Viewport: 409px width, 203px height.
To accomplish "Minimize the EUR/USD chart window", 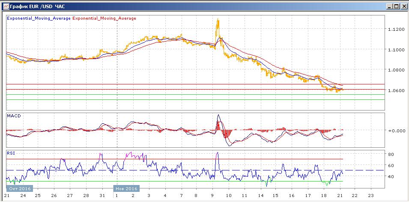I will pos(389,6).
